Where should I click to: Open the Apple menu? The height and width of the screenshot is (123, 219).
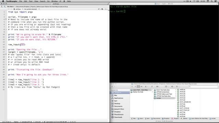coord(3,1)
